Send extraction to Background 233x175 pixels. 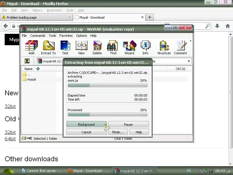[x=87, y=125]
